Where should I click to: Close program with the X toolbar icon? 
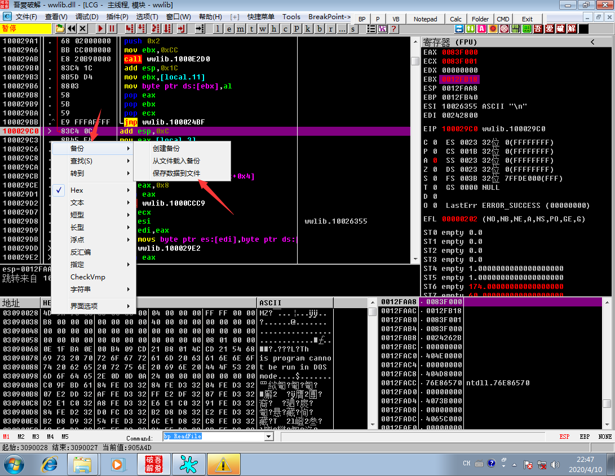83,29
